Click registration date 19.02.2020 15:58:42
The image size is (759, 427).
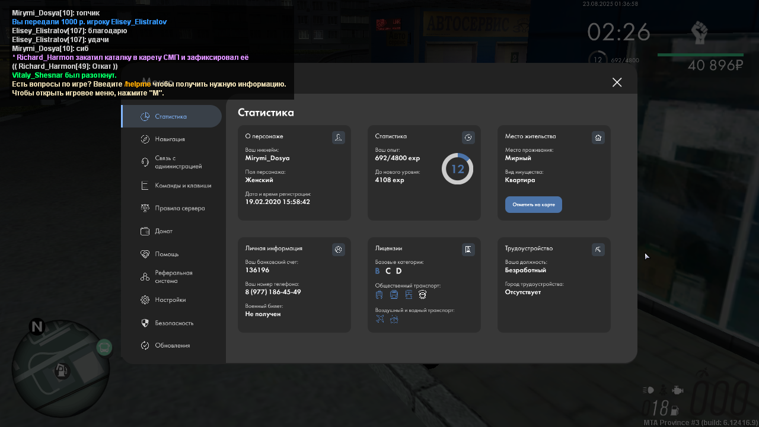coord(278,202)
